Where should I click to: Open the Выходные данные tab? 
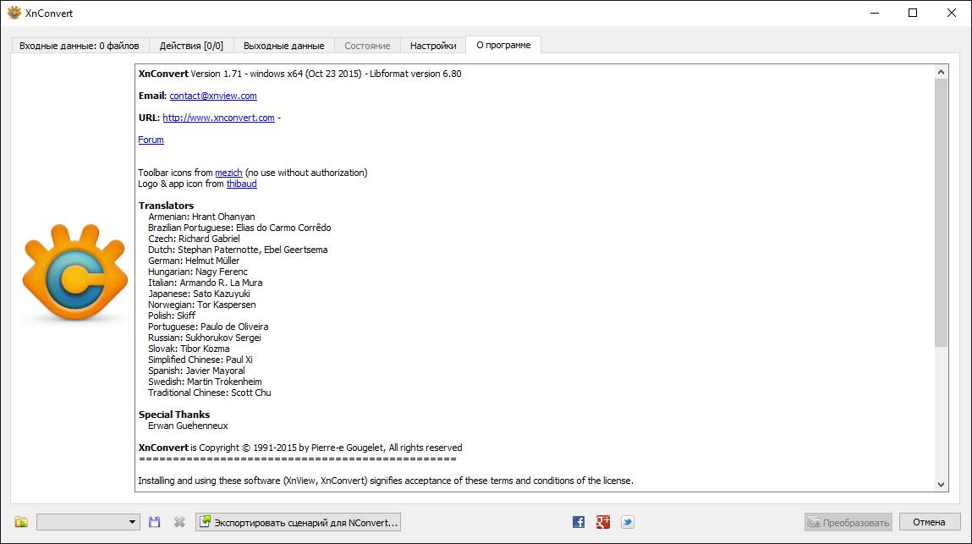283,46
